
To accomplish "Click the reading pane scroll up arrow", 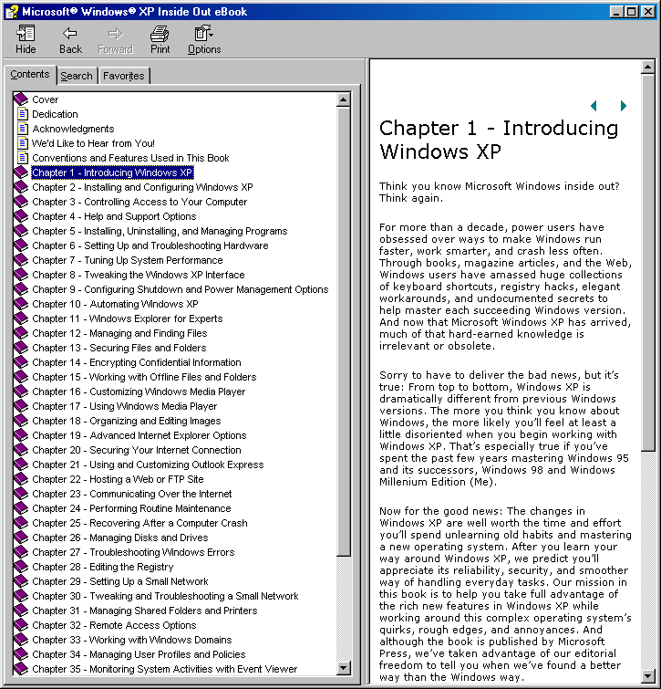I will click(648, 68).
